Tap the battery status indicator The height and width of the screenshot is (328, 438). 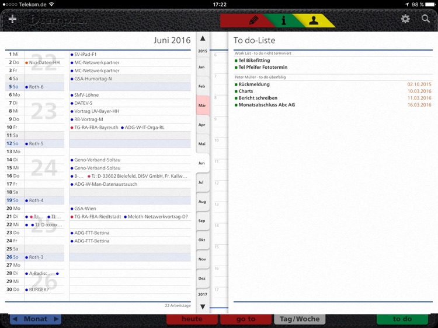tap(431, 4)
